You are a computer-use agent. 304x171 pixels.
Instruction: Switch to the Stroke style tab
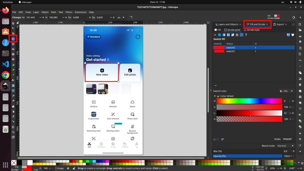click(x=252, y=30)
